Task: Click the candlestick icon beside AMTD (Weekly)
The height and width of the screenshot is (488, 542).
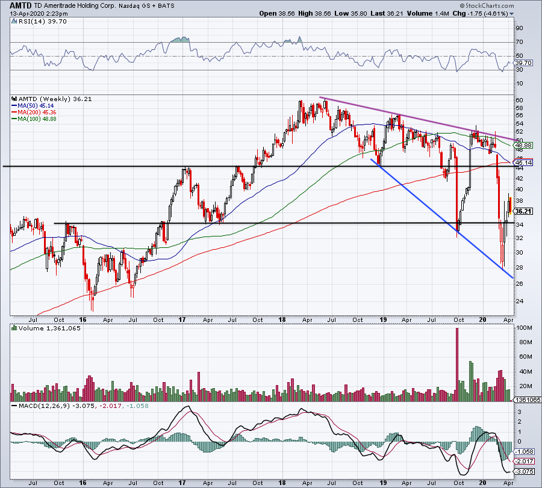Action: point(14,99)
